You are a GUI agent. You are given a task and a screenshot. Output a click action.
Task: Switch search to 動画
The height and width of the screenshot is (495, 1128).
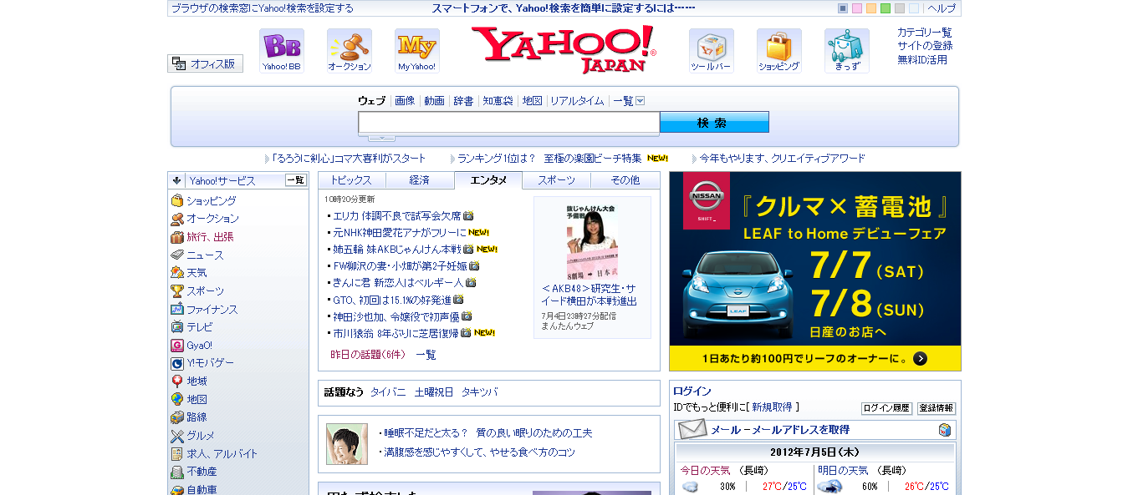[x=434, y=101]
